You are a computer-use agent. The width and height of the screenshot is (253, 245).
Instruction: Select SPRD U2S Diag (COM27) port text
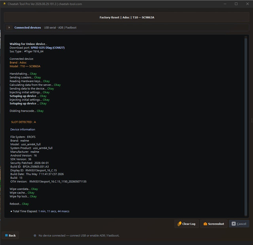pos(47,47)
